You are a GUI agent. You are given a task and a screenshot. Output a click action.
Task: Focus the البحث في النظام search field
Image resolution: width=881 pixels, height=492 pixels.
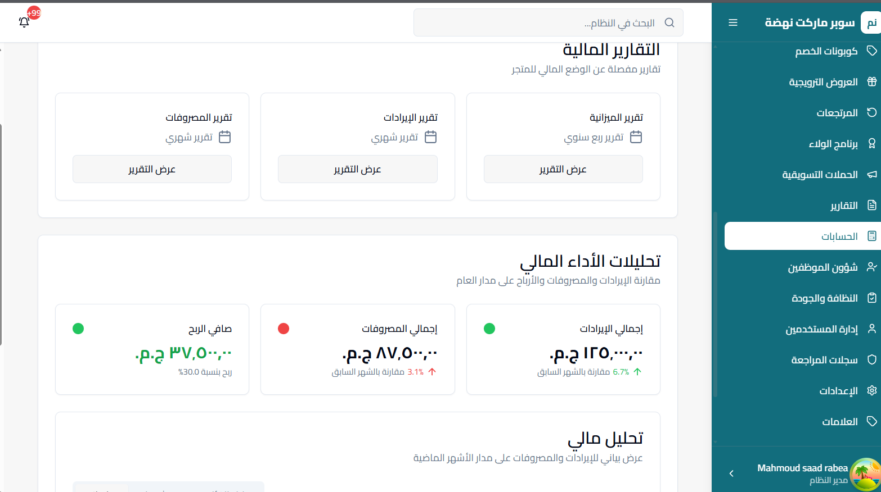pyautogui.click(x=549, y=22)
